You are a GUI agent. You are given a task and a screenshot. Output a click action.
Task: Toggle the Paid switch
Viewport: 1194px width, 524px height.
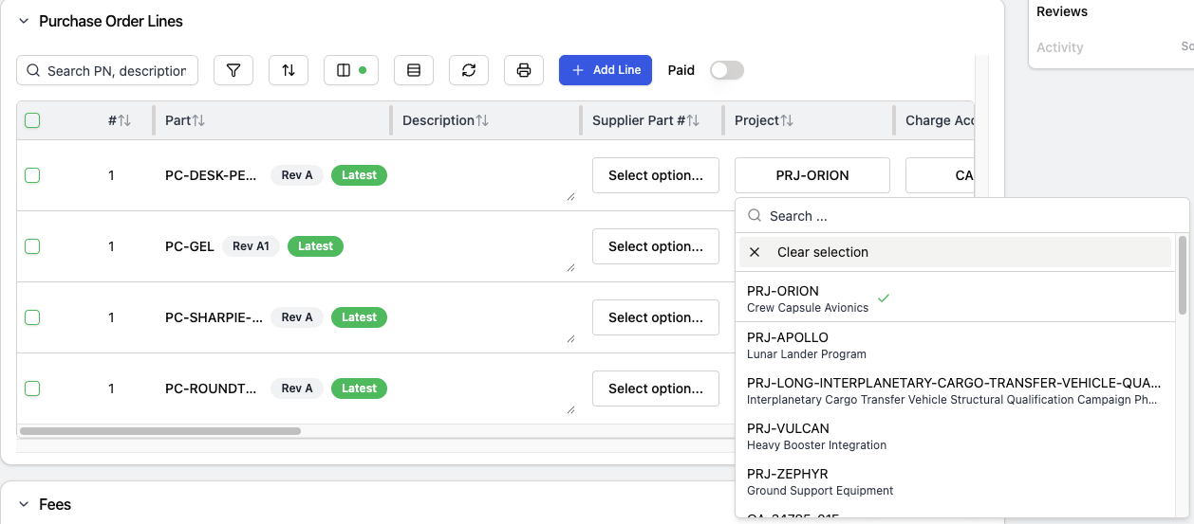click(727, 70)
